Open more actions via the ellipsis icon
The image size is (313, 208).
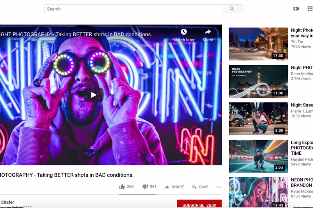click(219, 187)
